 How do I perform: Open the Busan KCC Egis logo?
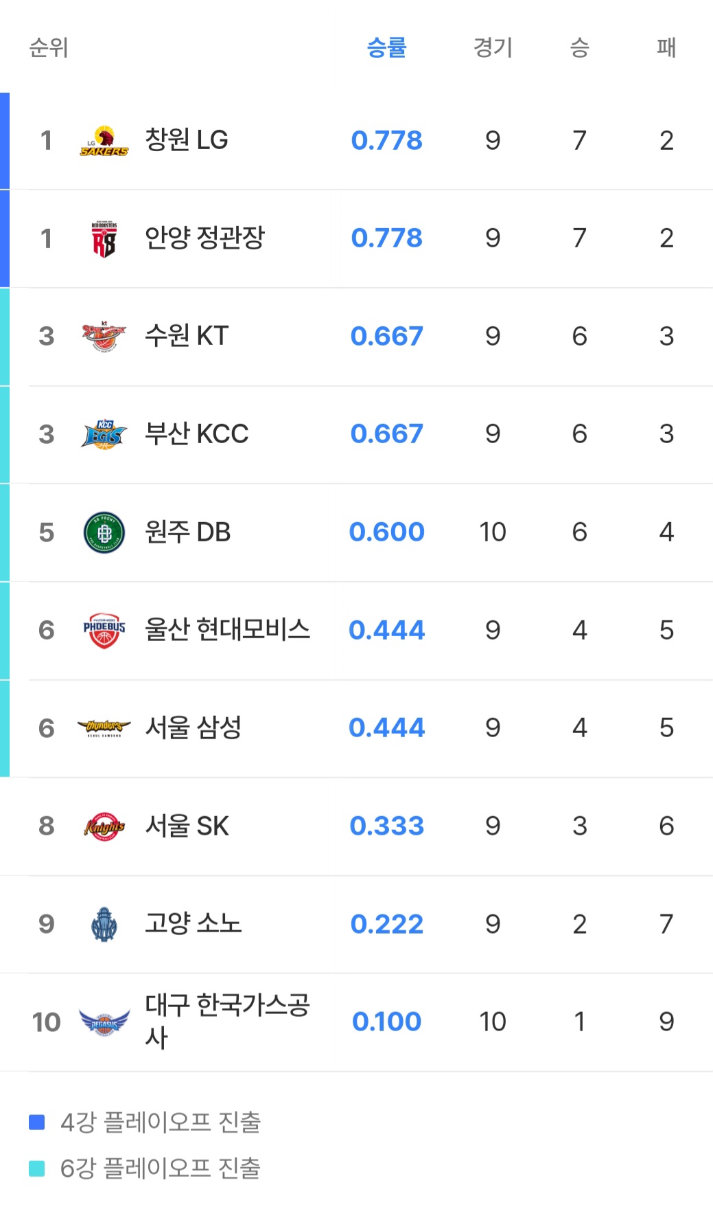104,434
